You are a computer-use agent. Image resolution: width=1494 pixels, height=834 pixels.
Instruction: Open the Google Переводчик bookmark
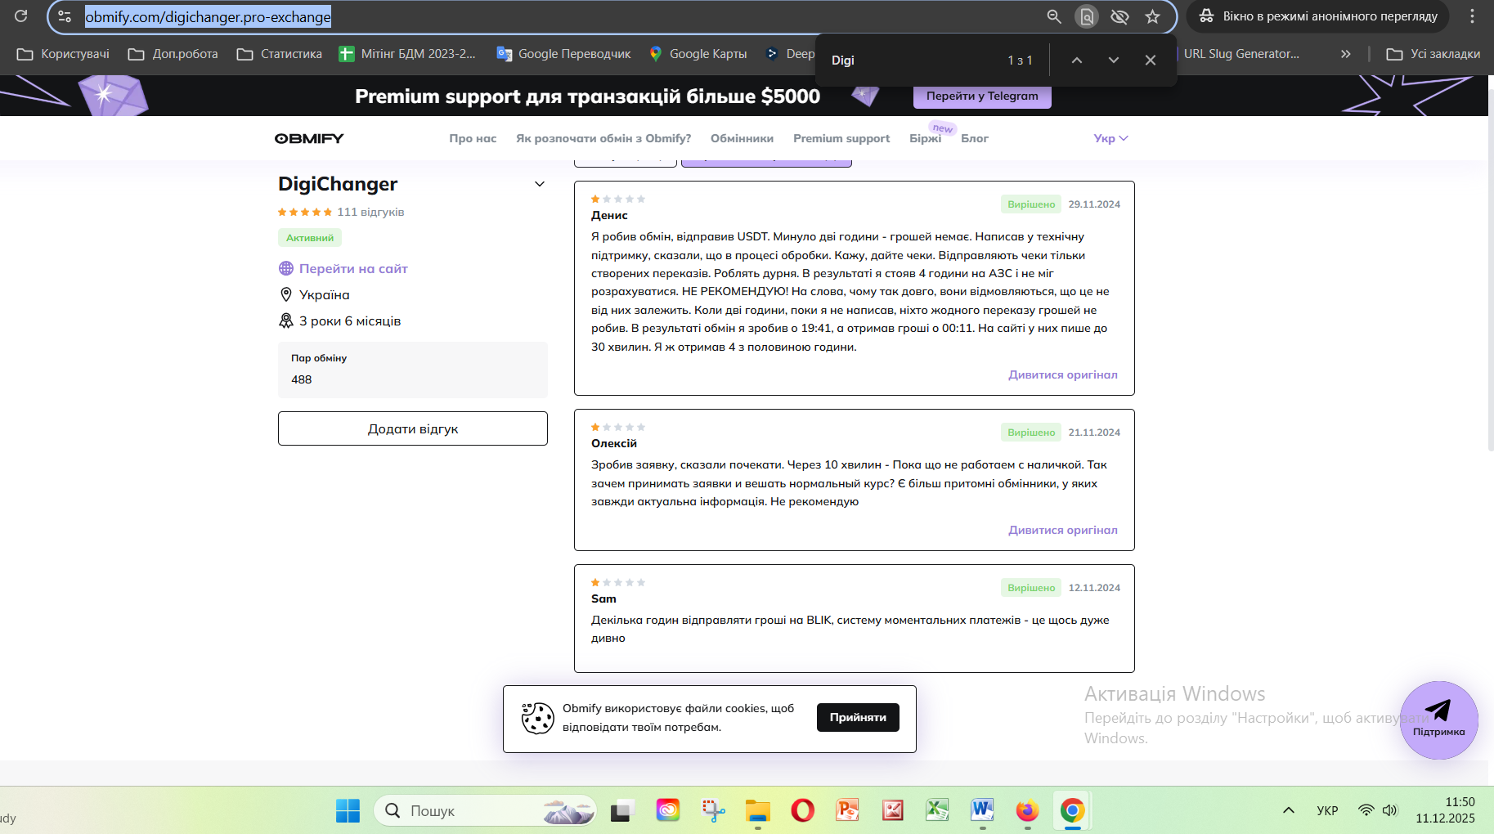564,54
